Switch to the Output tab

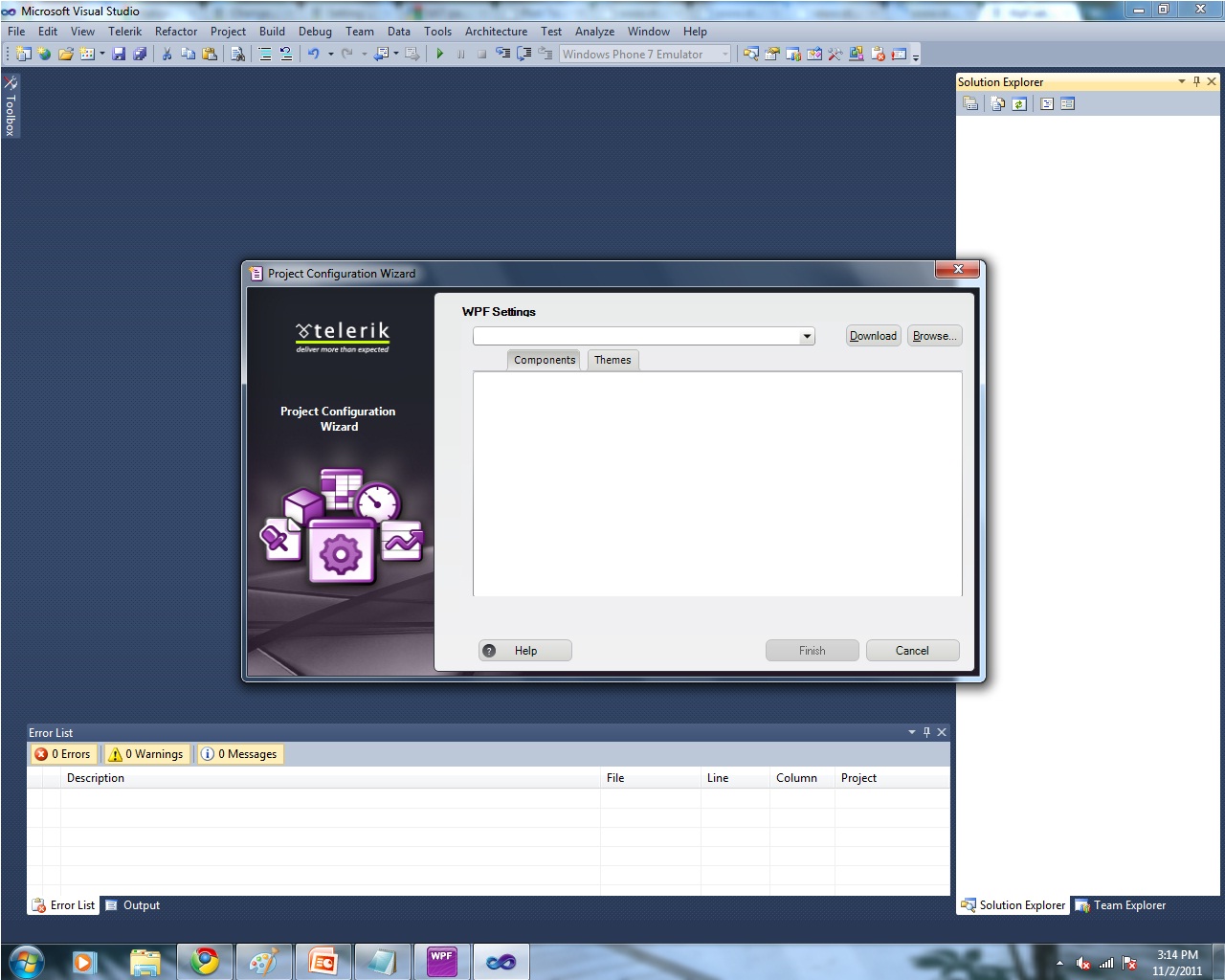click(x=132, y=905)
